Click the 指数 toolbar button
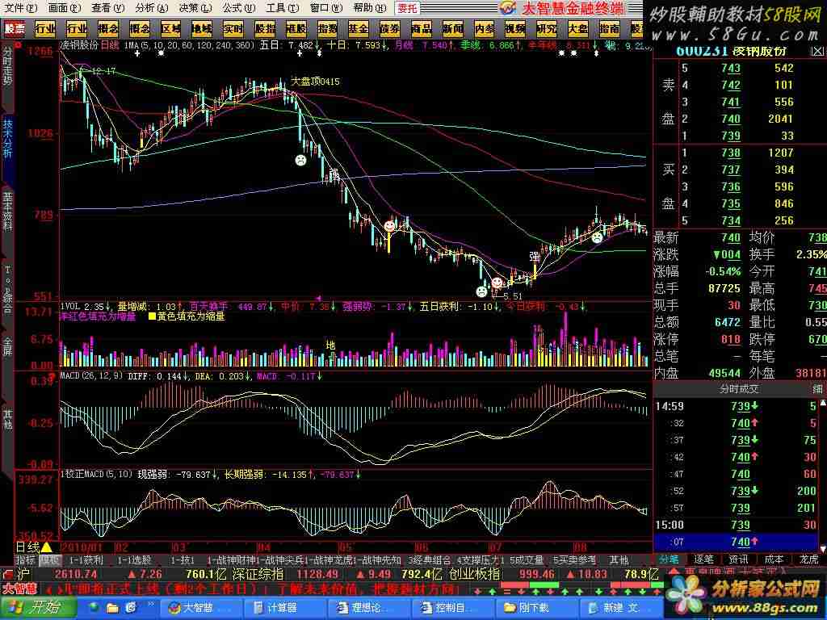 [327, 28]
